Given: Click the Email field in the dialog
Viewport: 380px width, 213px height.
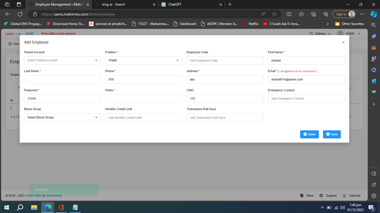Looking at the screenshot, I should pyautogui.click(x=306, y=79).
